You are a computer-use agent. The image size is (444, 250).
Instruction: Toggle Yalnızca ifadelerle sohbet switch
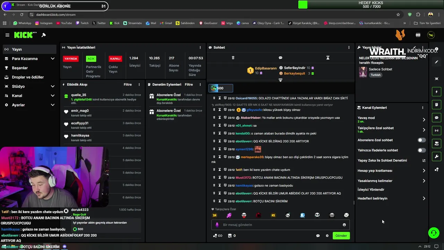tap(421, 150)
